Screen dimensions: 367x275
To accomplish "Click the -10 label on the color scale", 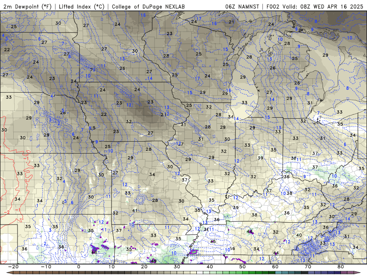I will pos(46,267).
